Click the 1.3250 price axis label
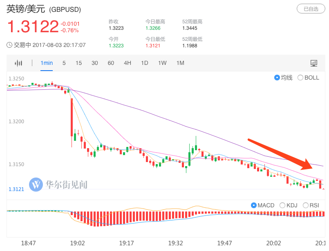Image resolution: width=329 pixels, height=251 pixels. 16,79
